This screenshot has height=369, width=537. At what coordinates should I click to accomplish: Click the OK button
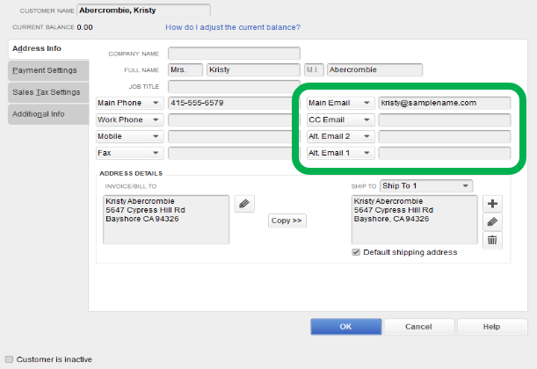[x=346, y=327]
